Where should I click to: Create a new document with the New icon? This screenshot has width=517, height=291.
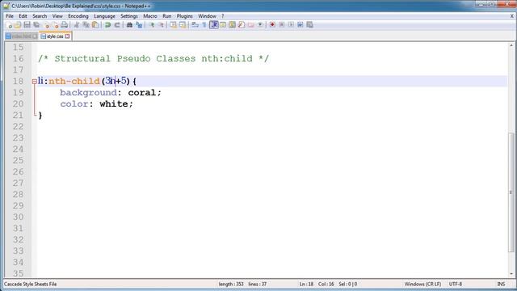tap(9, 25)
